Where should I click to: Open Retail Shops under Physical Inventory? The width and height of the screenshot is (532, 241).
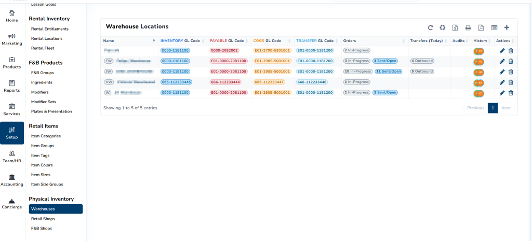[x=43, y=219]
